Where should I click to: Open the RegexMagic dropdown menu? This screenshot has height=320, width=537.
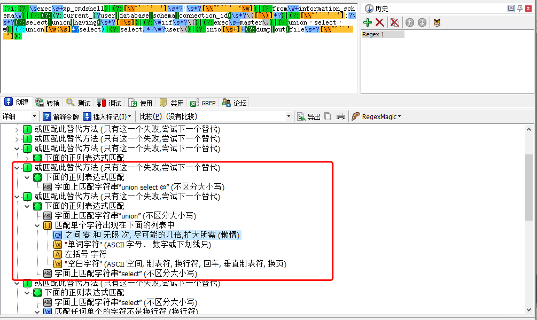click(377, 116)
